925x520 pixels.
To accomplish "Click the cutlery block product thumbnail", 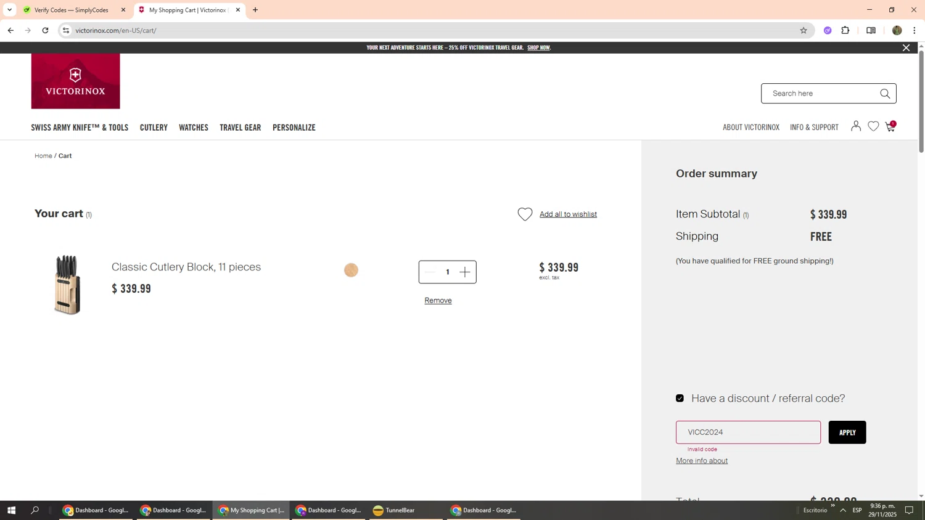I will click(67, 285).
